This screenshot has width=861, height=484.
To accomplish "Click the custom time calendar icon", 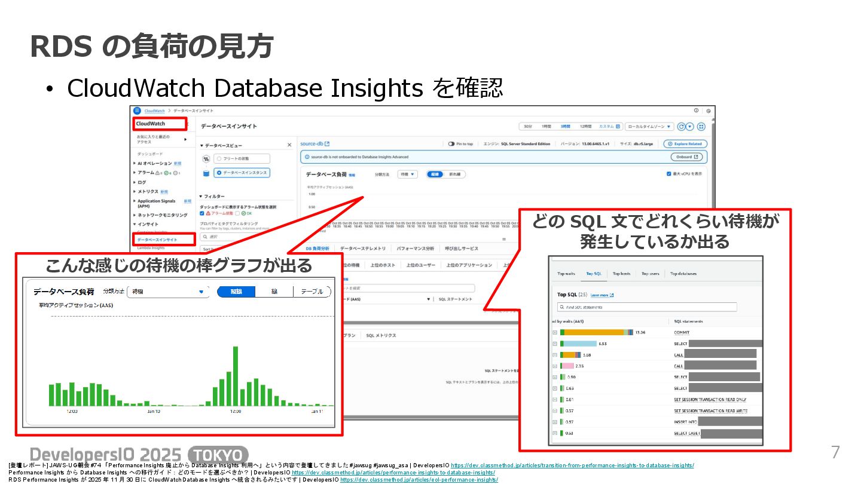I will point(618,127).
